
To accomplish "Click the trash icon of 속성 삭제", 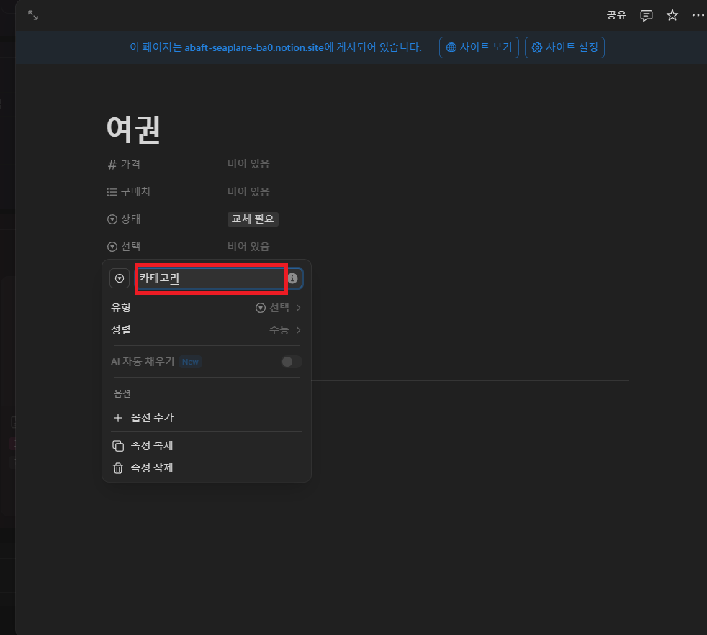I will (x=118, y=468).
